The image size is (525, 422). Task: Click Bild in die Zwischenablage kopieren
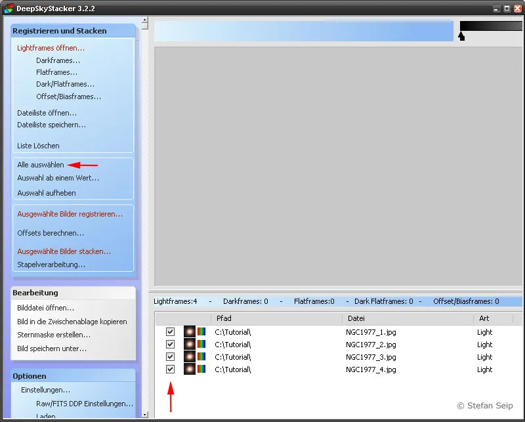[72, 322]
